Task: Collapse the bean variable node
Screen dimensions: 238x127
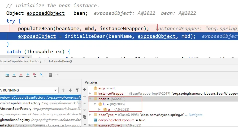Action: point(90,99)
